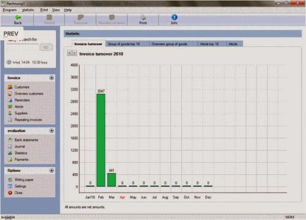The width and height of the screenshot is (306, 220).
Task: Collapse the Invoice sidebar panel
Action: (x=51, y=78)
